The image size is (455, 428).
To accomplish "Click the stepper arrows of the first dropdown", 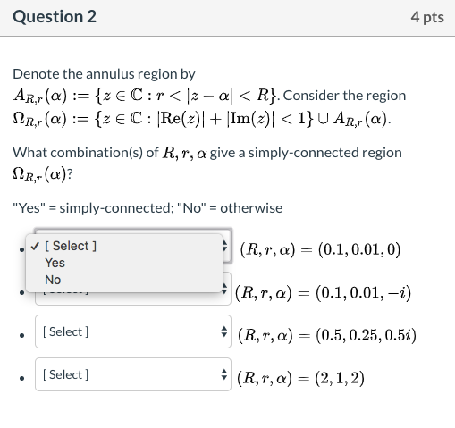I will point(225,246).
